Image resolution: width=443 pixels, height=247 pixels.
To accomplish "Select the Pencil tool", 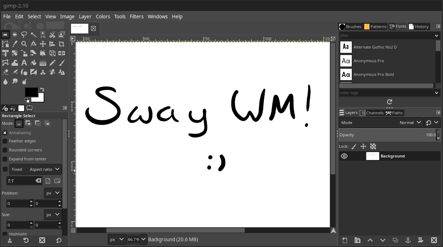I will tap(52, 63).
